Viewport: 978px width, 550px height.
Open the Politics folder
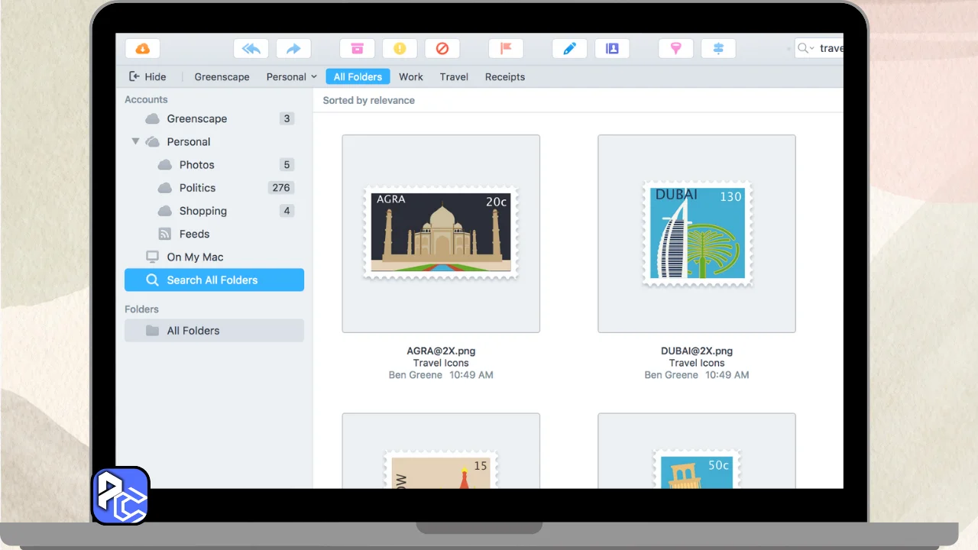pos(197,188)
